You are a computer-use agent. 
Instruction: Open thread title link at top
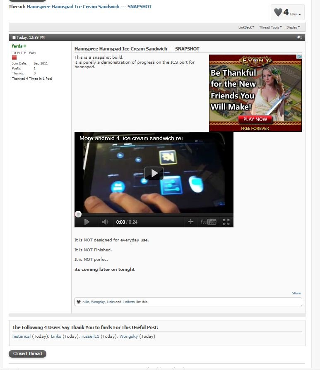tap(89, 7)
